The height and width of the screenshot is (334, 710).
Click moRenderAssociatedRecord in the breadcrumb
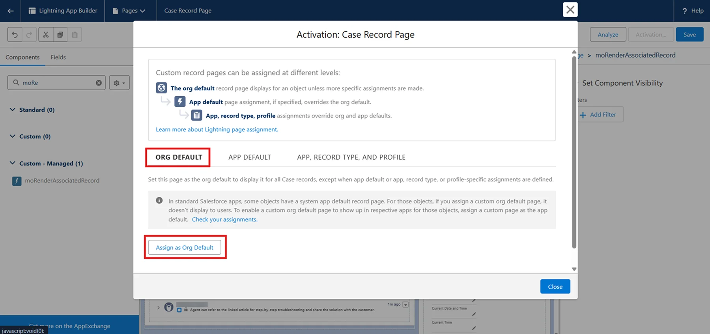[635, 55]
